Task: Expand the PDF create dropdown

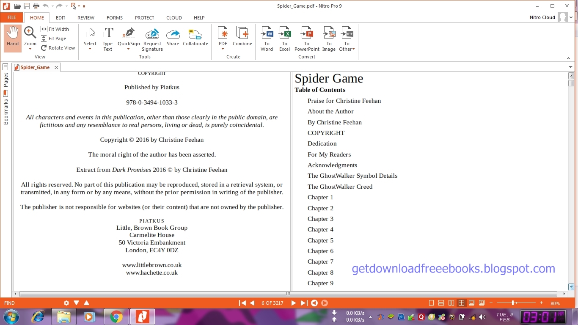Action: pos(223,49)
